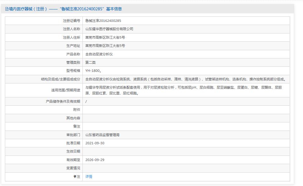Click the 审批部门 label
This screenshot has height=186, width=303.
click(73, 135)
